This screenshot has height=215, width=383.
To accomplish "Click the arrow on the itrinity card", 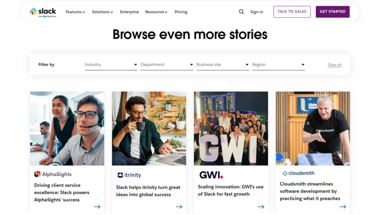I will 179,207.
